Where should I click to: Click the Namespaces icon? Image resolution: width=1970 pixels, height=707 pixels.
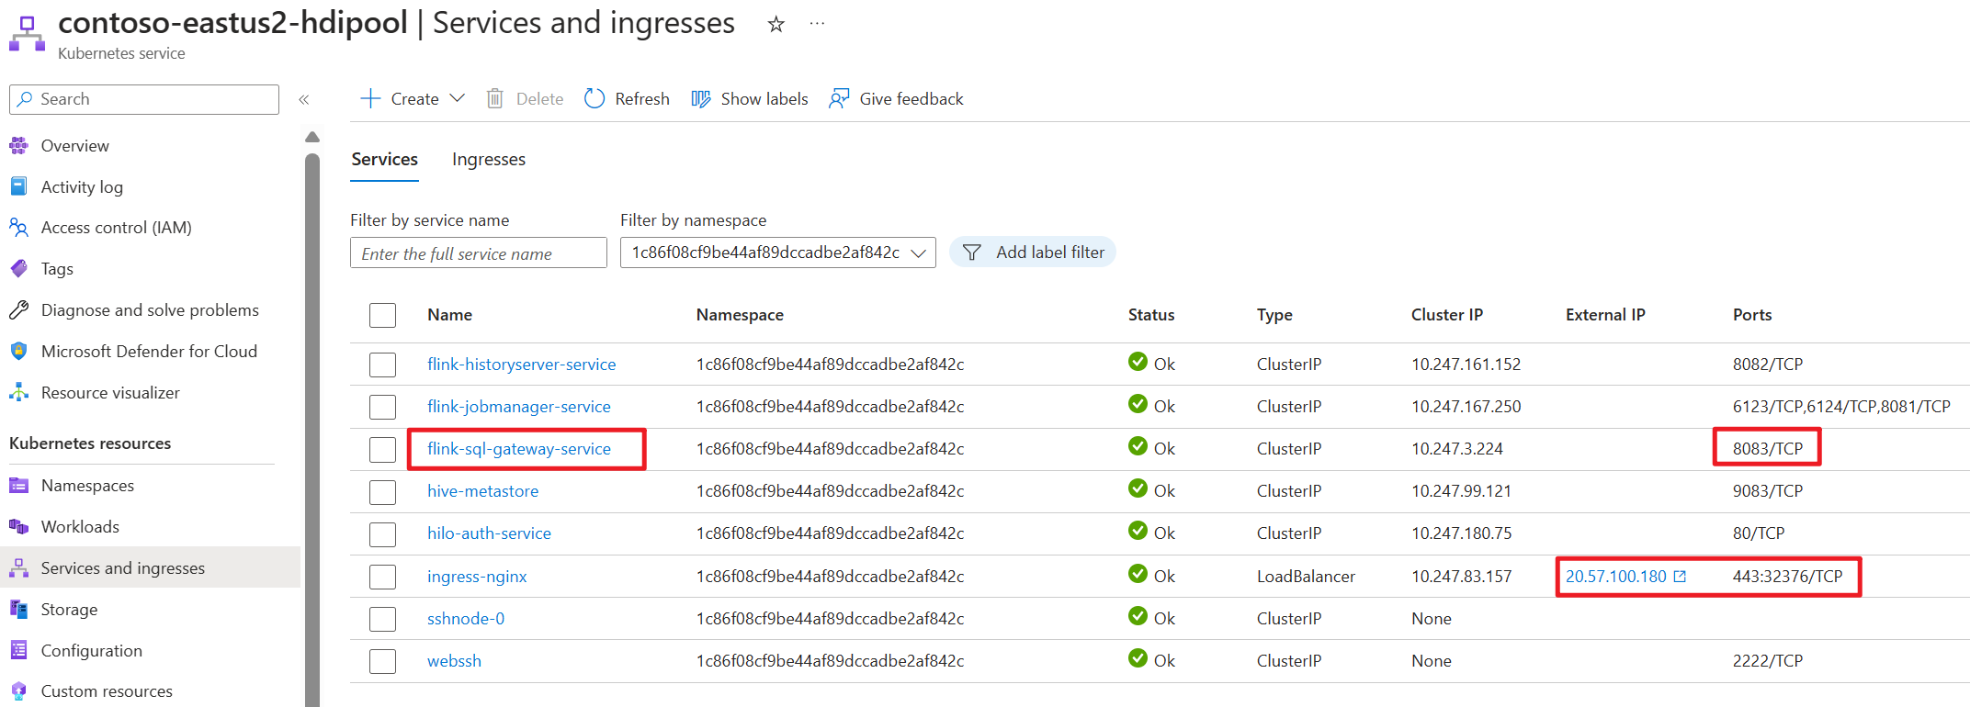point(18,485)
